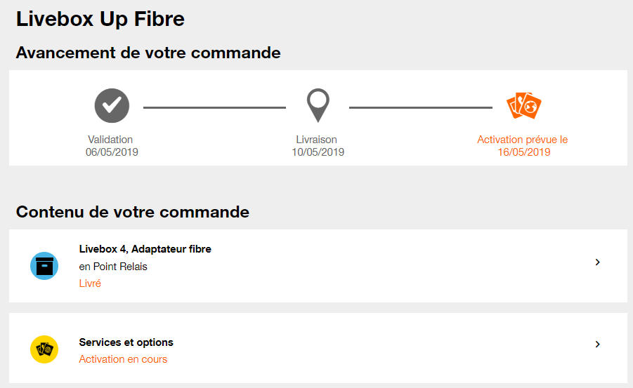Select the en Point Relais text
The image size is (633, 388).
tap(113, 267)
